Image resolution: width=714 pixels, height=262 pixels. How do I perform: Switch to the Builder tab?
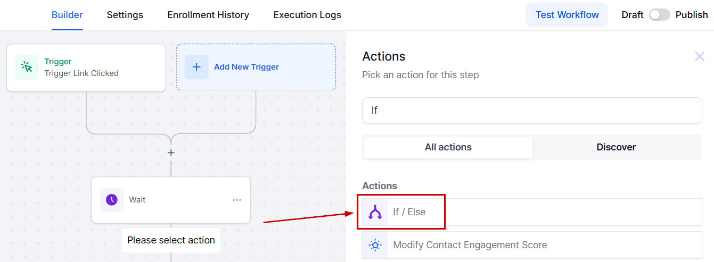point(67,15)
